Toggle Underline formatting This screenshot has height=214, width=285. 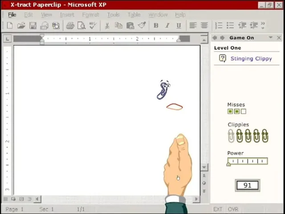click(179, 26)
